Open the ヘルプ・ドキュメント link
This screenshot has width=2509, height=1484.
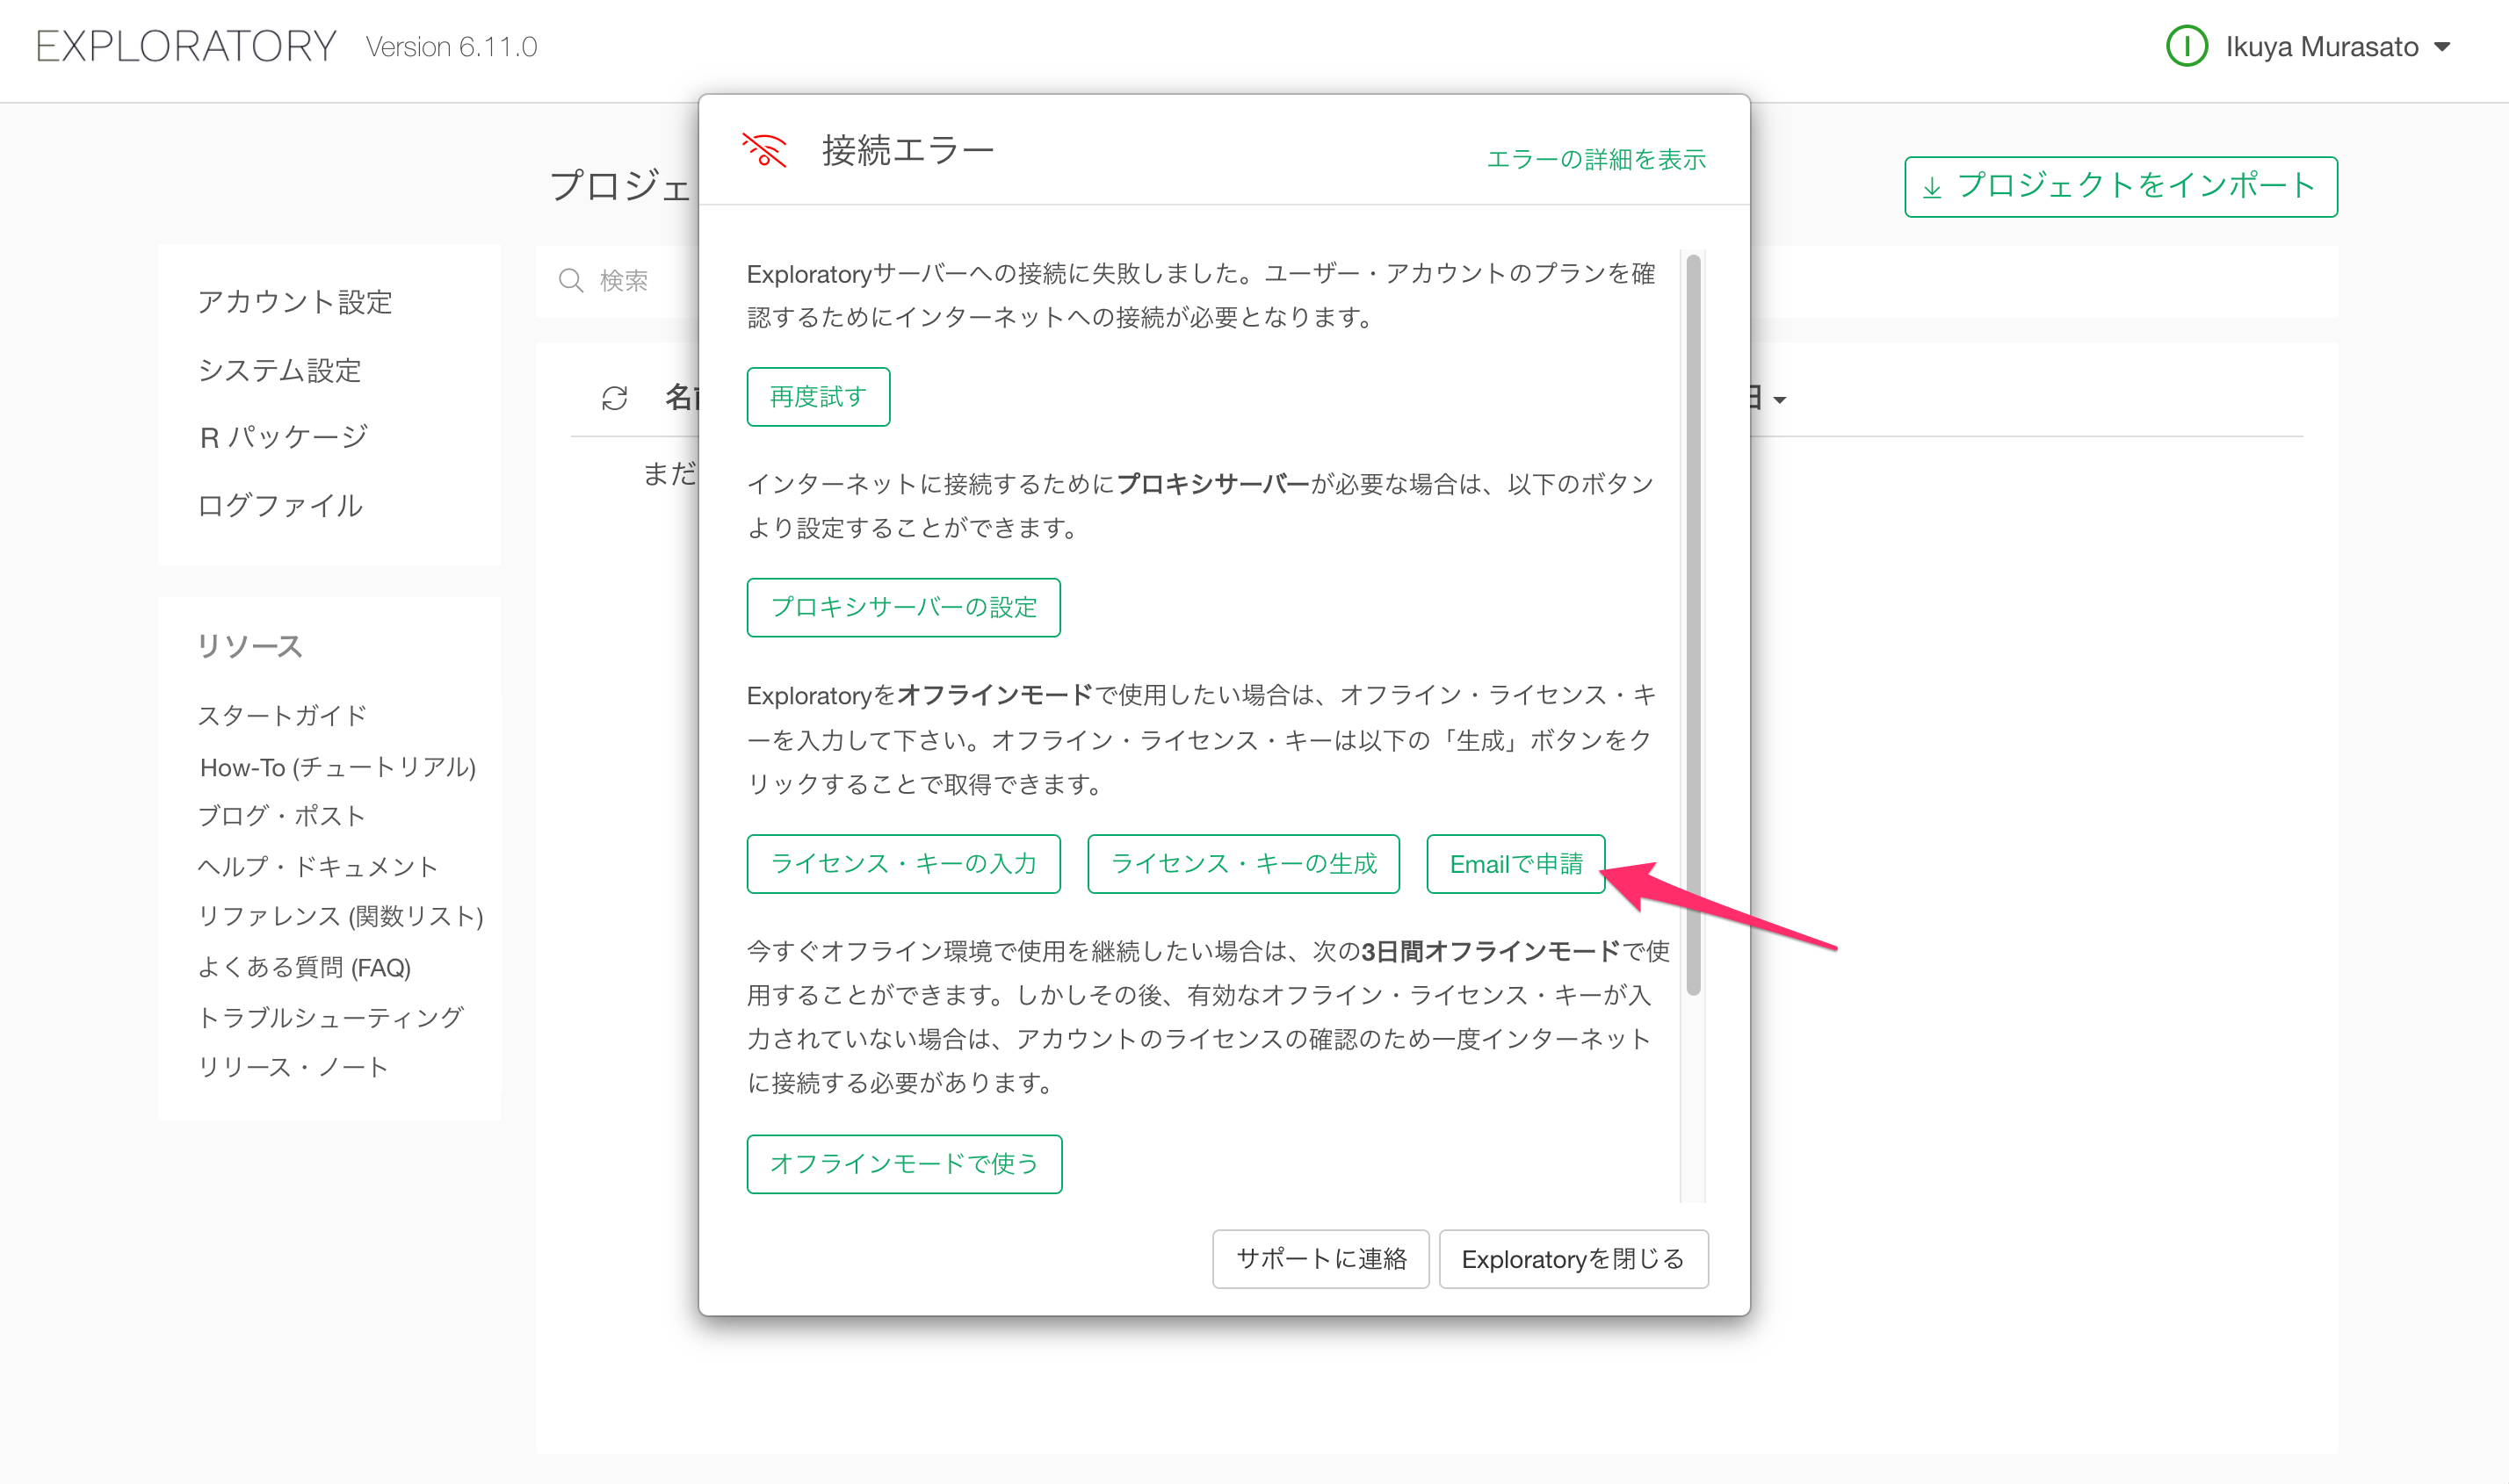click(318, 866)
